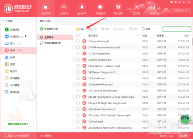
Task: Select 未命名播放列表 playlist
Action: click(55, 43)
